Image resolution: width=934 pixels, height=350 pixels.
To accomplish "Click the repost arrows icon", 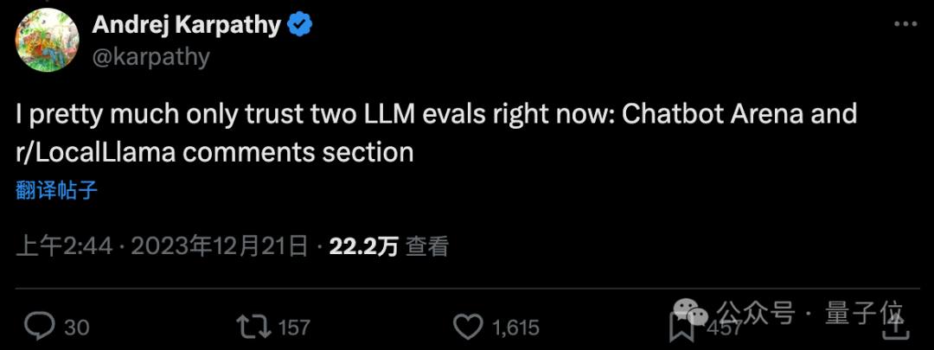I will pyautogui.click(x=253, y=326).
